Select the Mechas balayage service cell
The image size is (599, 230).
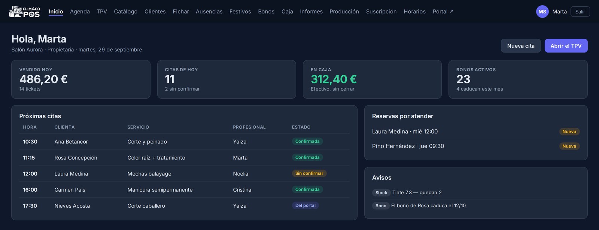pyautogui.click(x=149, y=174)
